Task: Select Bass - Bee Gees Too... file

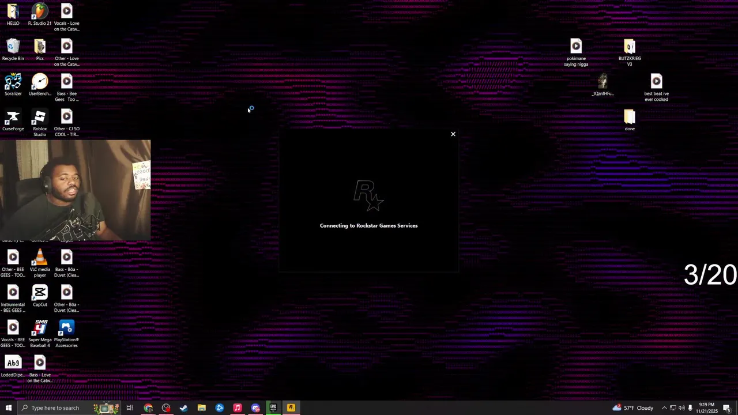Action: click(66, 88)
